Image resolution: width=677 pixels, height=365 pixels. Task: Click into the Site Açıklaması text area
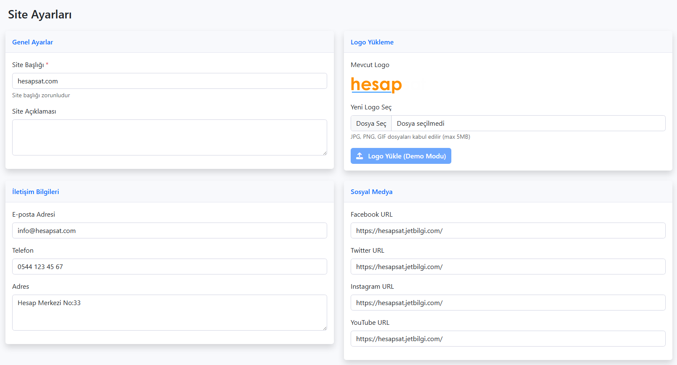pos(169,137)
